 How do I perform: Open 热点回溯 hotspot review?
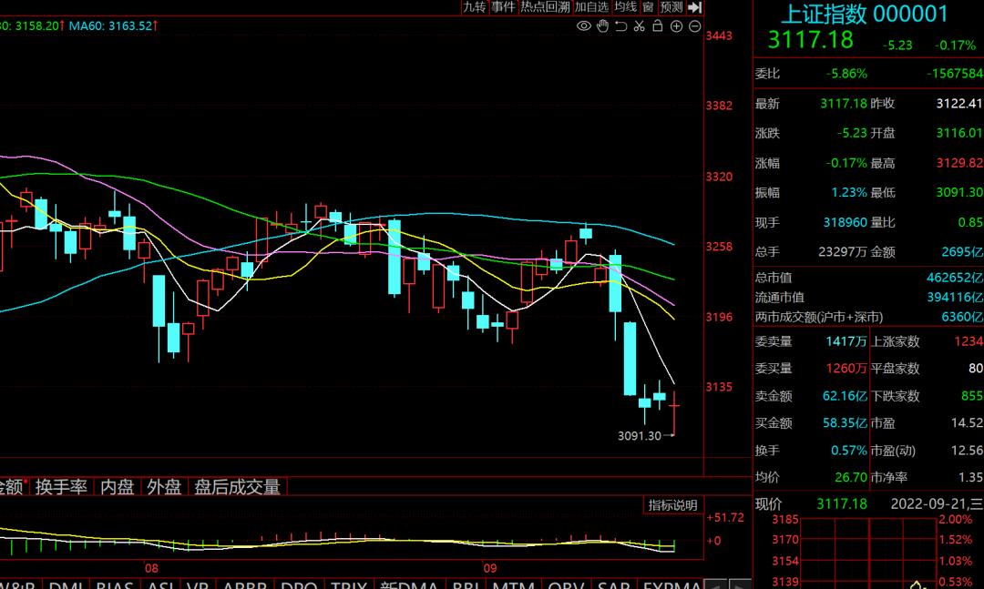(x=545, y=7)
